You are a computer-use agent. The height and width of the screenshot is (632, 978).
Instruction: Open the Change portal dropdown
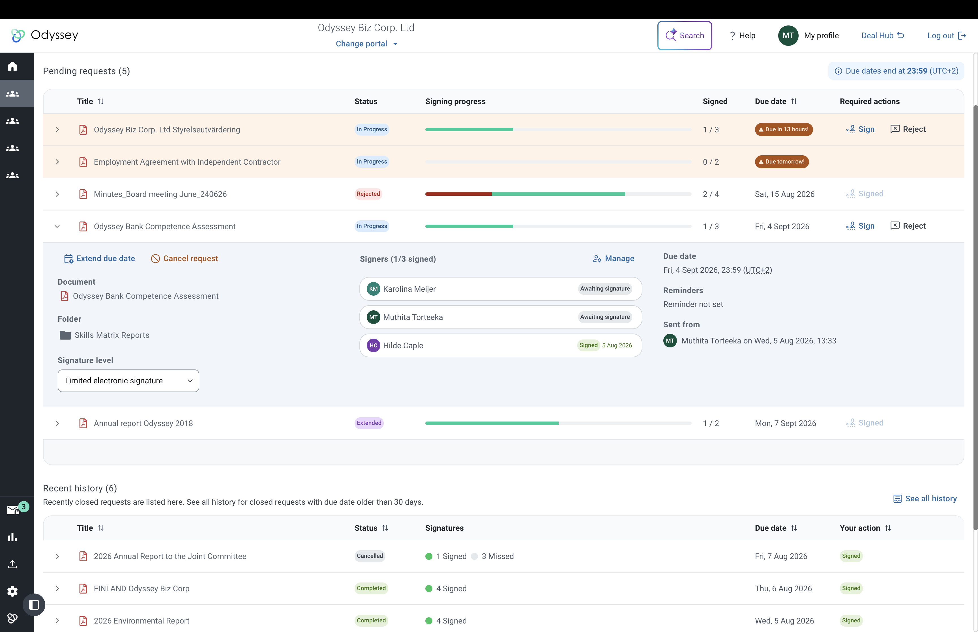click(x=366, y=44)
